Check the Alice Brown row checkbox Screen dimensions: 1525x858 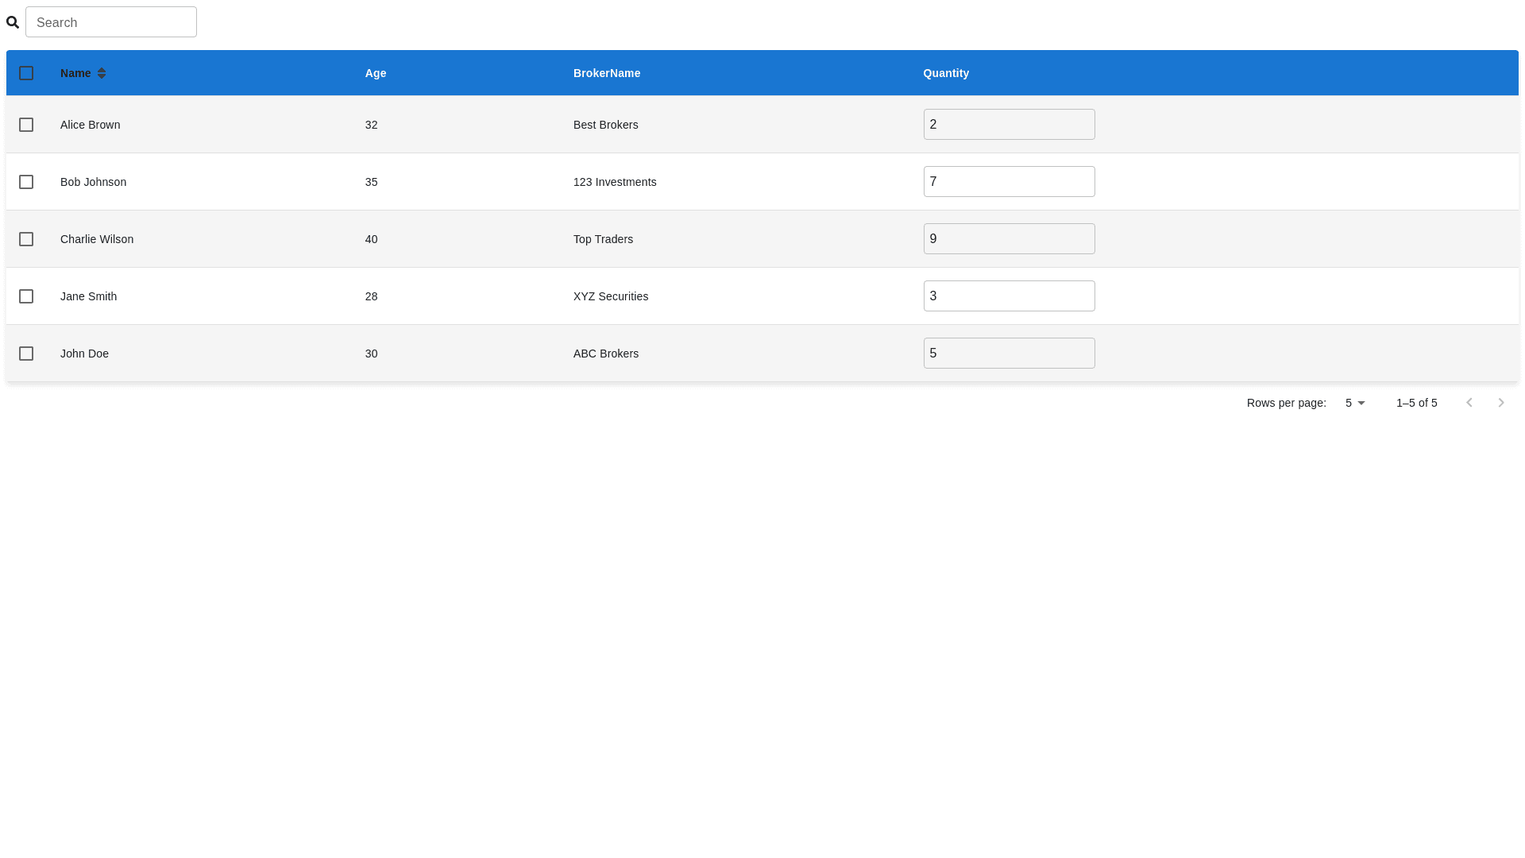[26, 125]
